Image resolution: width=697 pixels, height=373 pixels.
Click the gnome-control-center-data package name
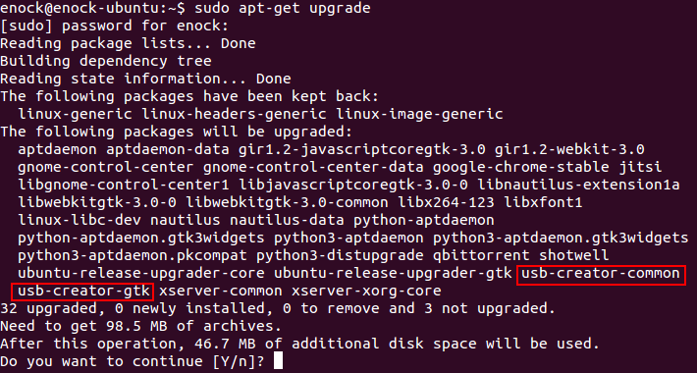313,167
